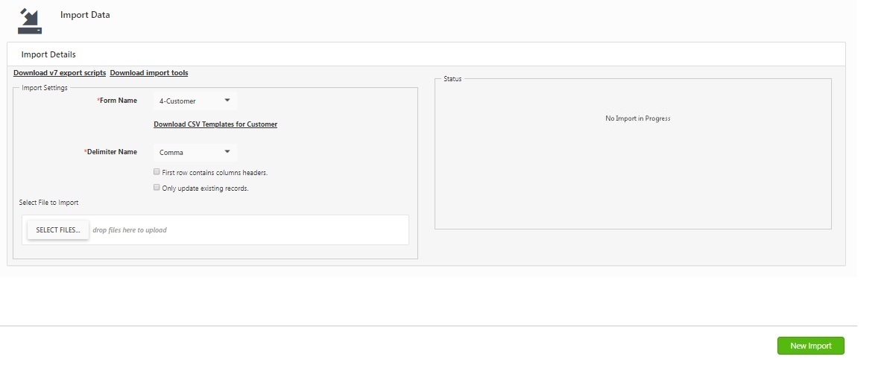Image resolution: width=887 pixels, height=374 pixels.
Task: Click the Import Data page title
Action: 85,15
